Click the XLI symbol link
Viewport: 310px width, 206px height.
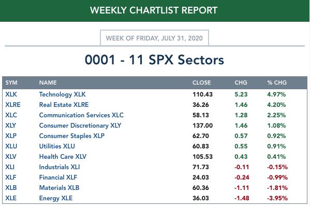(10, 167)
